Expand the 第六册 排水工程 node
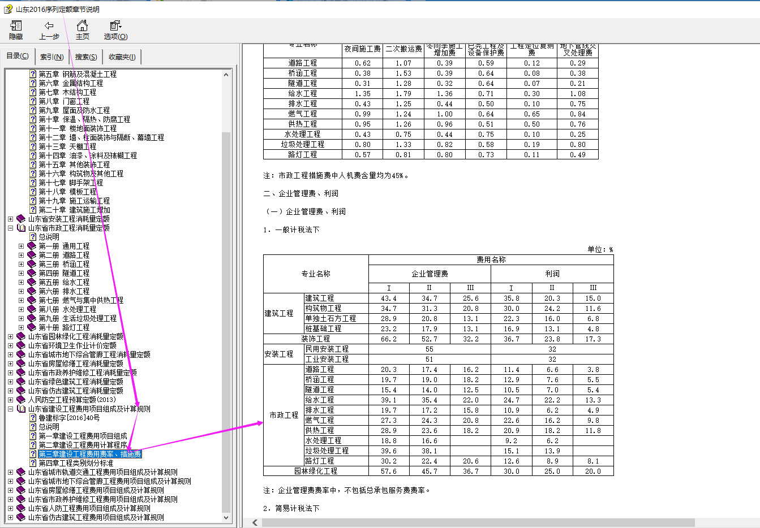760x528 pixels. coord(21,291)
